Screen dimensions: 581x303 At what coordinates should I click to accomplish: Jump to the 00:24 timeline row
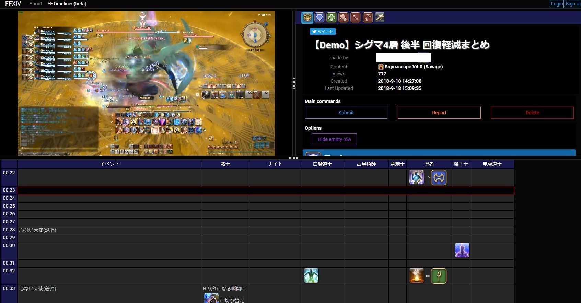click(x=9, y=198)
